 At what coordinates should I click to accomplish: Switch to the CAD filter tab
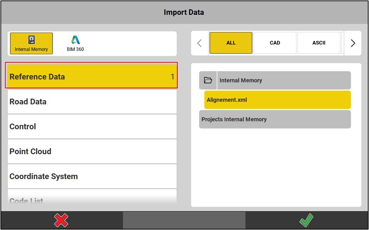click(x=275, y=43)
